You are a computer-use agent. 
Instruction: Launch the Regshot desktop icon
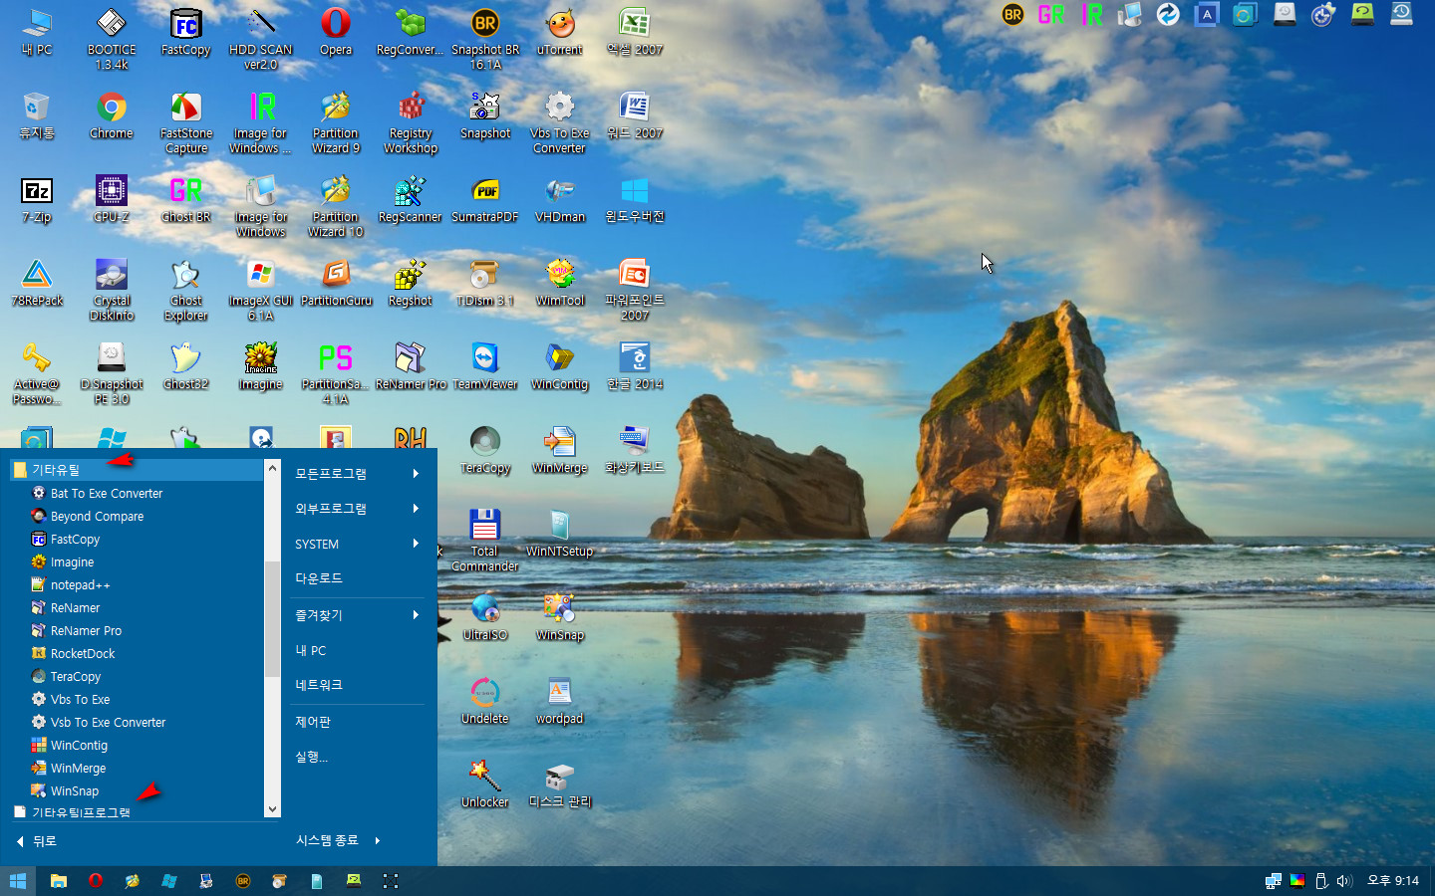coord(411,283)
